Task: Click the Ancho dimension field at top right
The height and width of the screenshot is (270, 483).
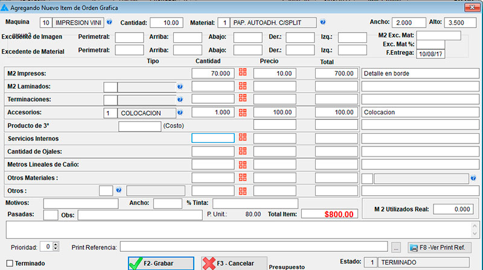Action: [x=408, y=22]
